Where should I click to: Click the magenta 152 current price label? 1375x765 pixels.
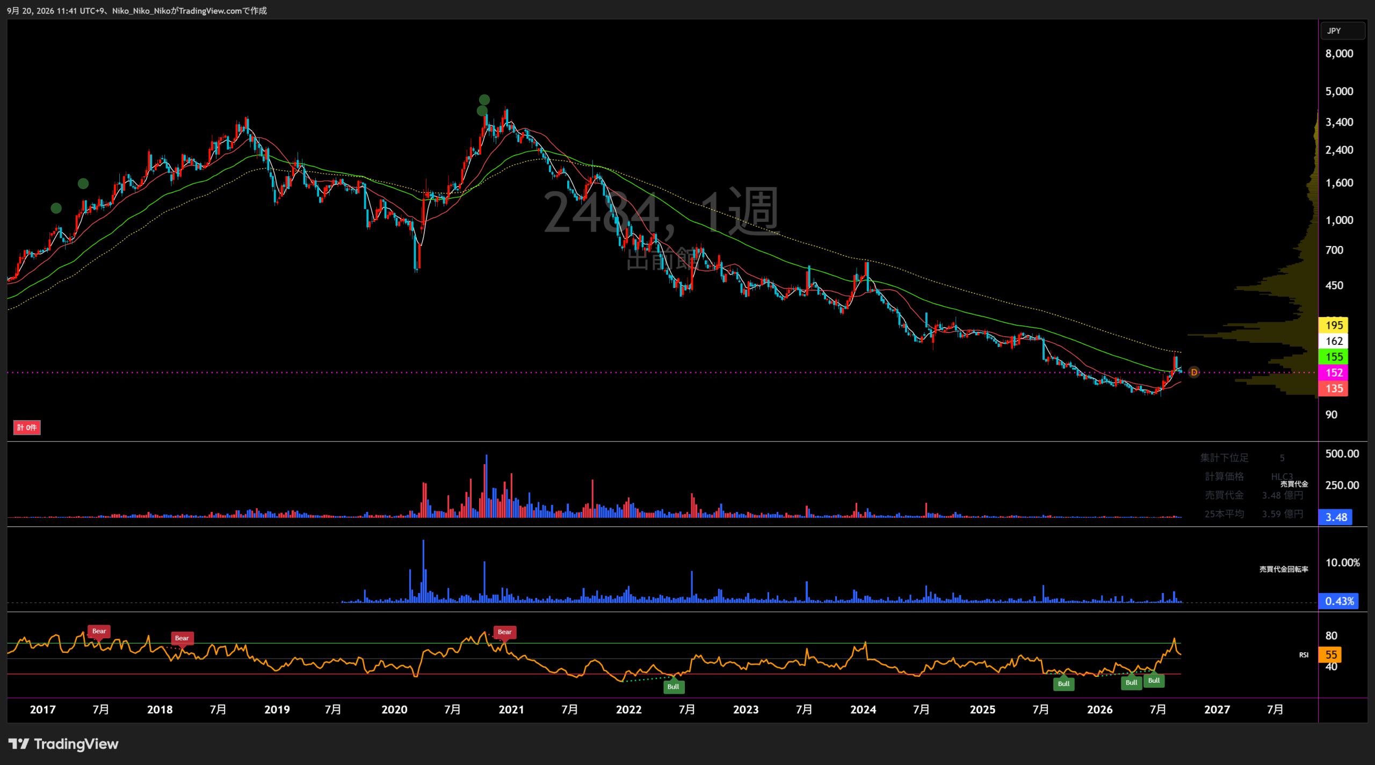[1334, 373]
